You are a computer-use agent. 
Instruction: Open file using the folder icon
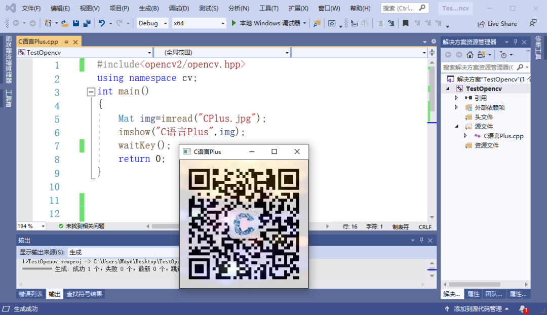point(64,23)
